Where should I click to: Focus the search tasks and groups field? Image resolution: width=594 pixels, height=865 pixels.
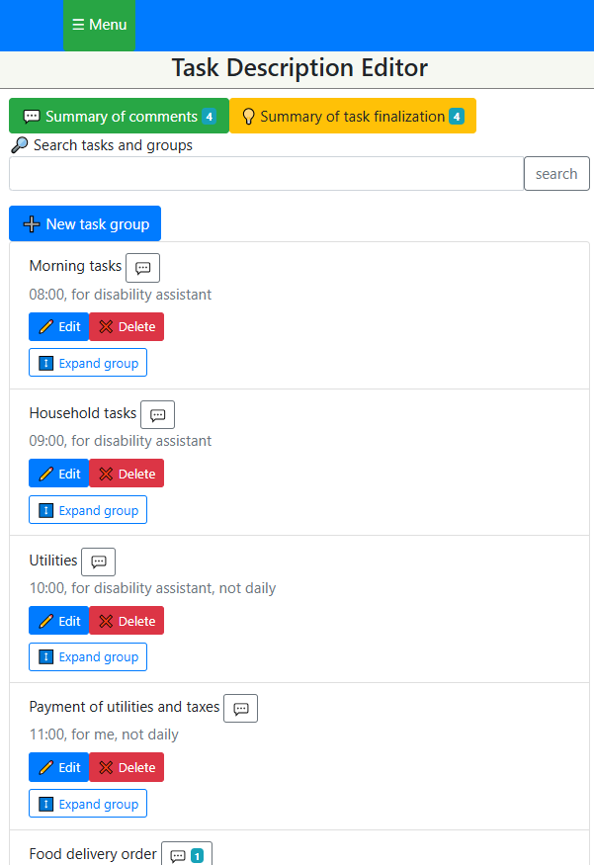coord(266,174)
